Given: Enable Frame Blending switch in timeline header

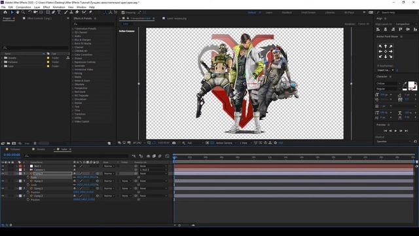Looking at the screenshot, I should pyautogui.click(x=154, y=156).
